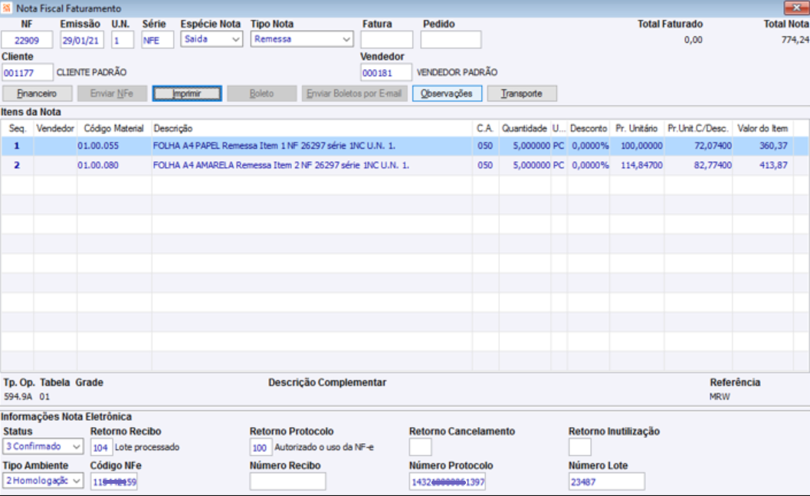Click unit price 114,84700 cell
Screen dimensions: 810x496
click(637, 166)
